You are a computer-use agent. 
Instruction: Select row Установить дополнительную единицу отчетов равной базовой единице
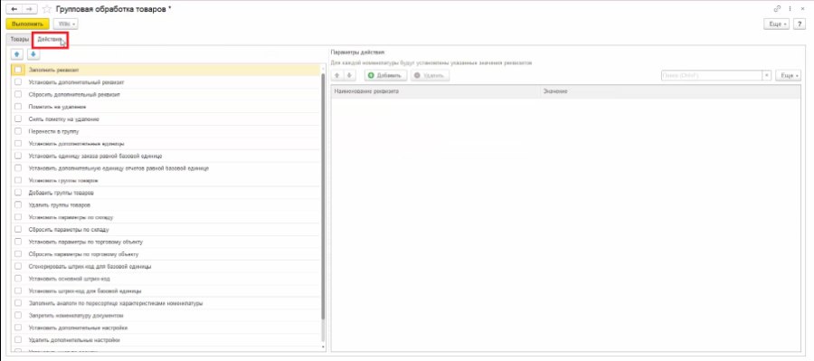click(166, 168)
